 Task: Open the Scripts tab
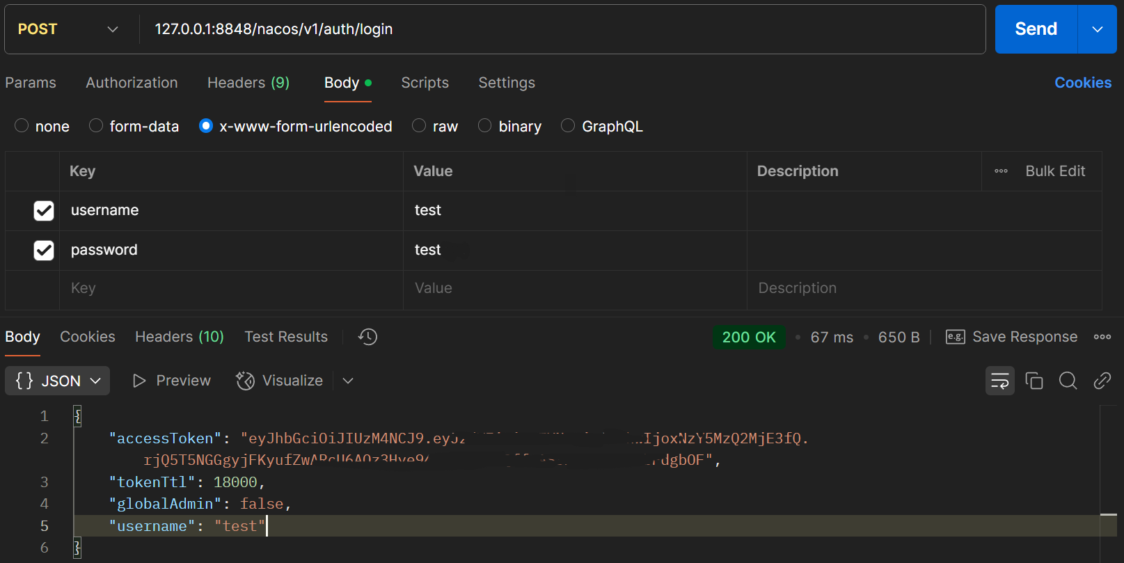[425, 83]
